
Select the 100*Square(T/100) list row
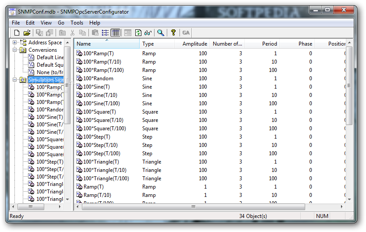210,128
